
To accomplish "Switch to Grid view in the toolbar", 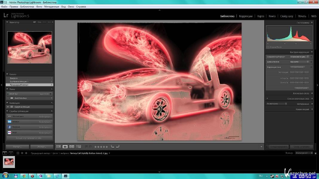I will tap(59, 146).
